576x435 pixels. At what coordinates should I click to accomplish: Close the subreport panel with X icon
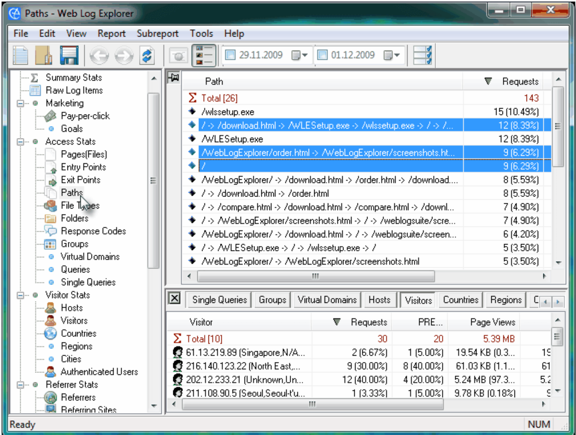[x=174, y=298]
